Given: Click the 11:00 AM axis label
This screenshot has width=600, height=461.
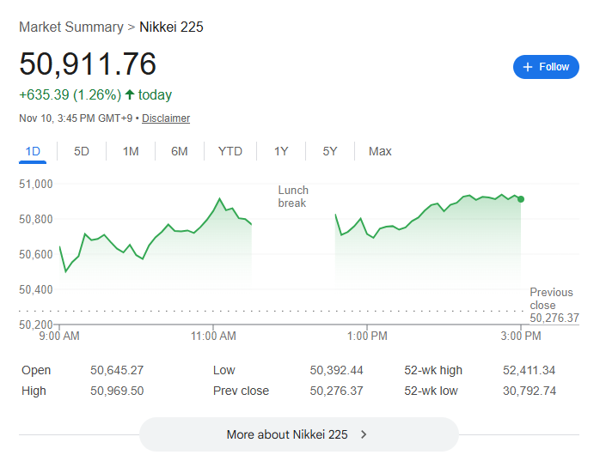Looking at the screenshot, I should point(213,336).
